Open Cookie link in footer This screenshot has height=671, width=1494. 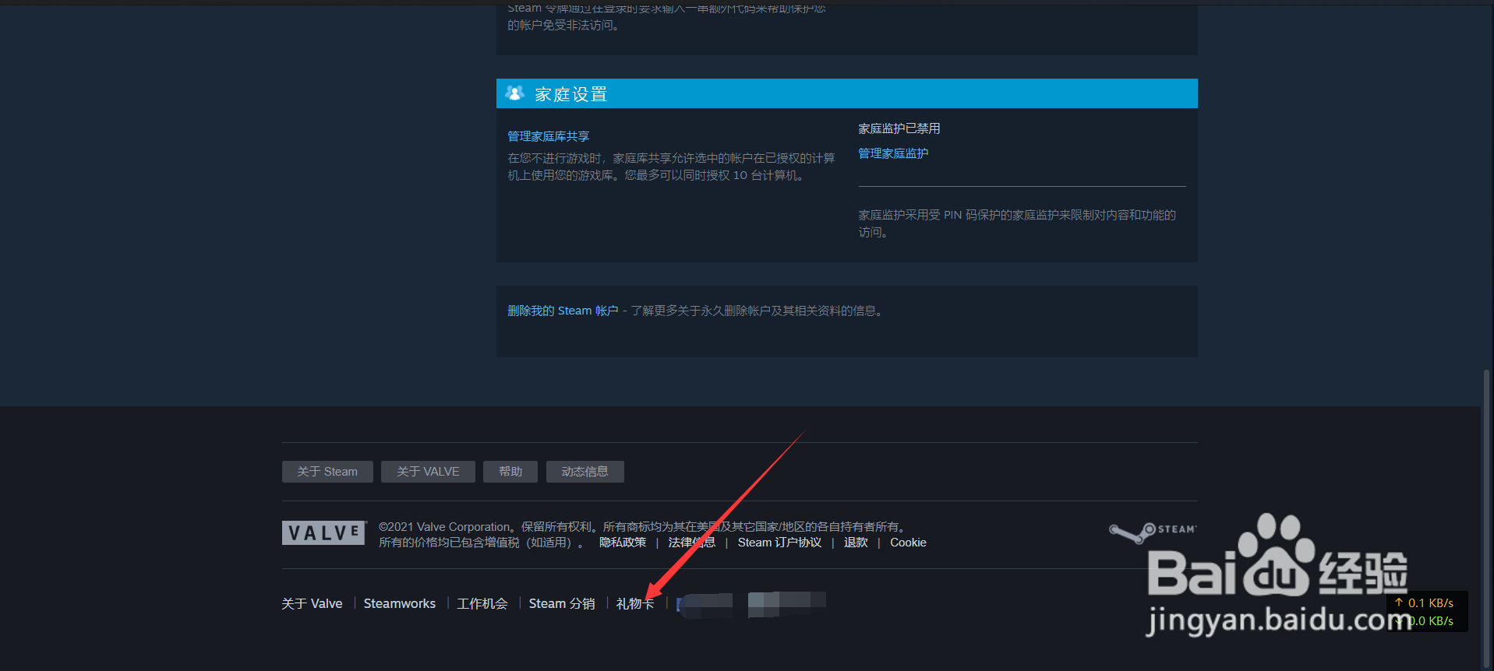click(908, 543)
